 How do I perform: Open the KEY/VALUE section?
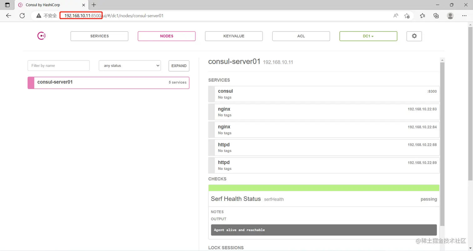(234, 36)
